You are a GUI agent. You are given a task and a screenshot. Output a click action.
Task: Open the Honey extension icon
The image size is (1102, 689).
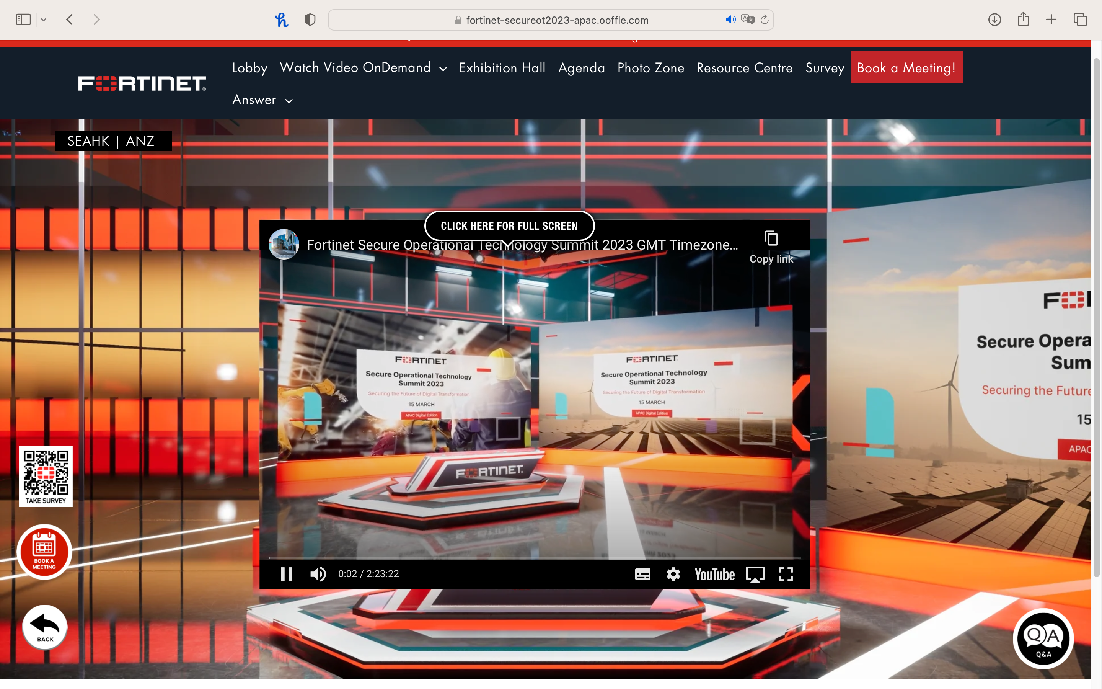pyautogui.click(x=281, y=20)
